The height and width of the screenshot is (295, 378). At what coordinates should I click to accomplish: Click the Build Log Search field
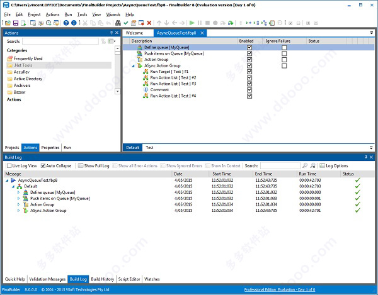(x=280, y=165)
